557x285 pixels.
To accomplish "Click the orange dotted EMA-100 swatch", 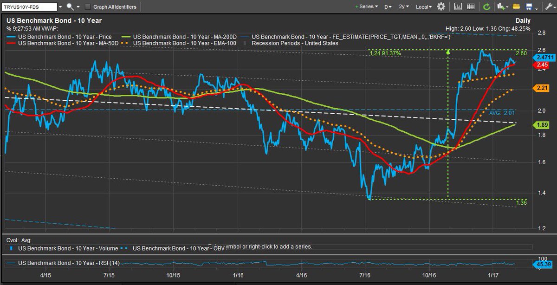I will pyautogui.click(x=125, y=43).
